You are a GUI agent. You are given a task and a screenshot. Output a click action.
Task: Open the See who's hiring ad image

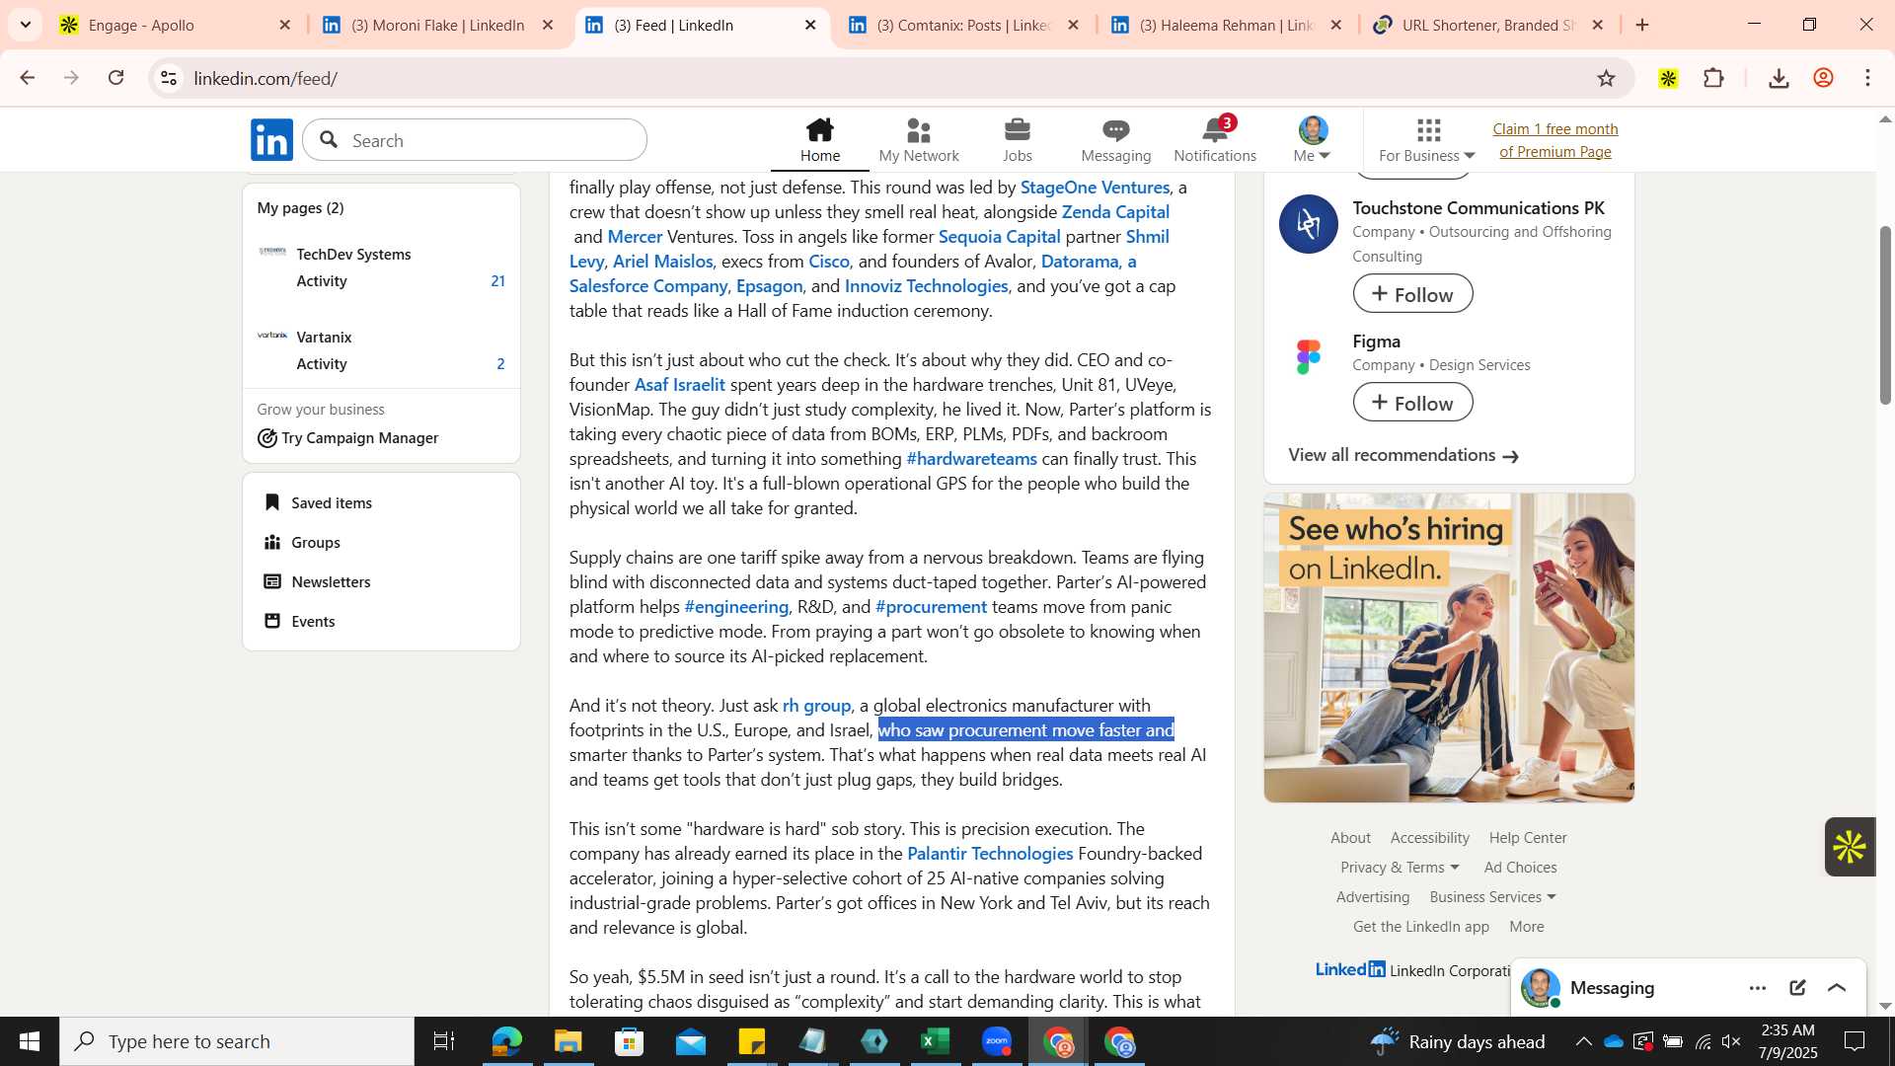[x=1449, y=647]
